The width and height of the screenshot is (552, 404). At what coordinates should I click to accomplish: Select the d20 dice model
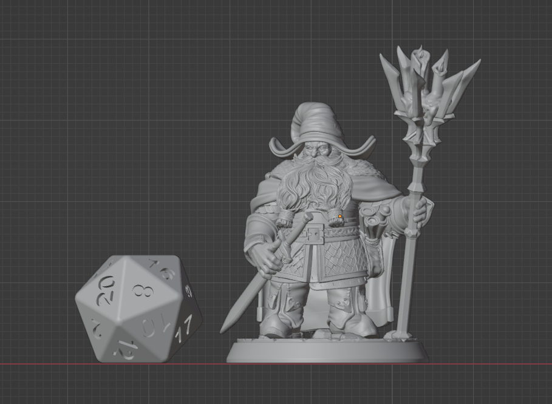tap(138, 309)
